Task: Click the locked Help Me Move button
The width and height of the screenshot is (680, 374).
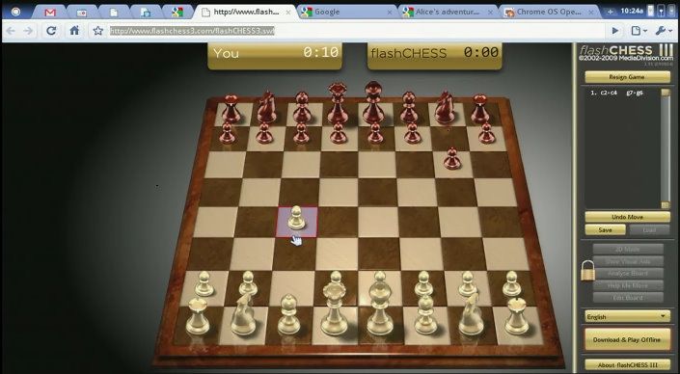Action: (628, 285)
